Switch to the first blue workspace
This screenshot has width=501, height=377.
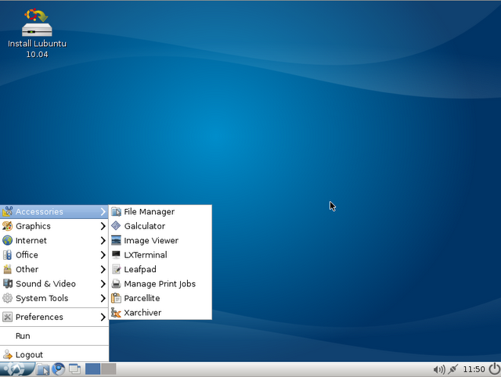92,369
